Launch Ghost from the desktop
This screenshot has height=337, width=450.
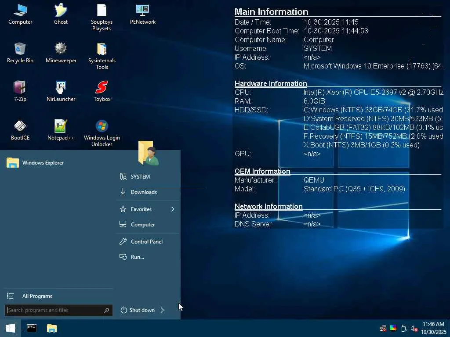point(61,14)
